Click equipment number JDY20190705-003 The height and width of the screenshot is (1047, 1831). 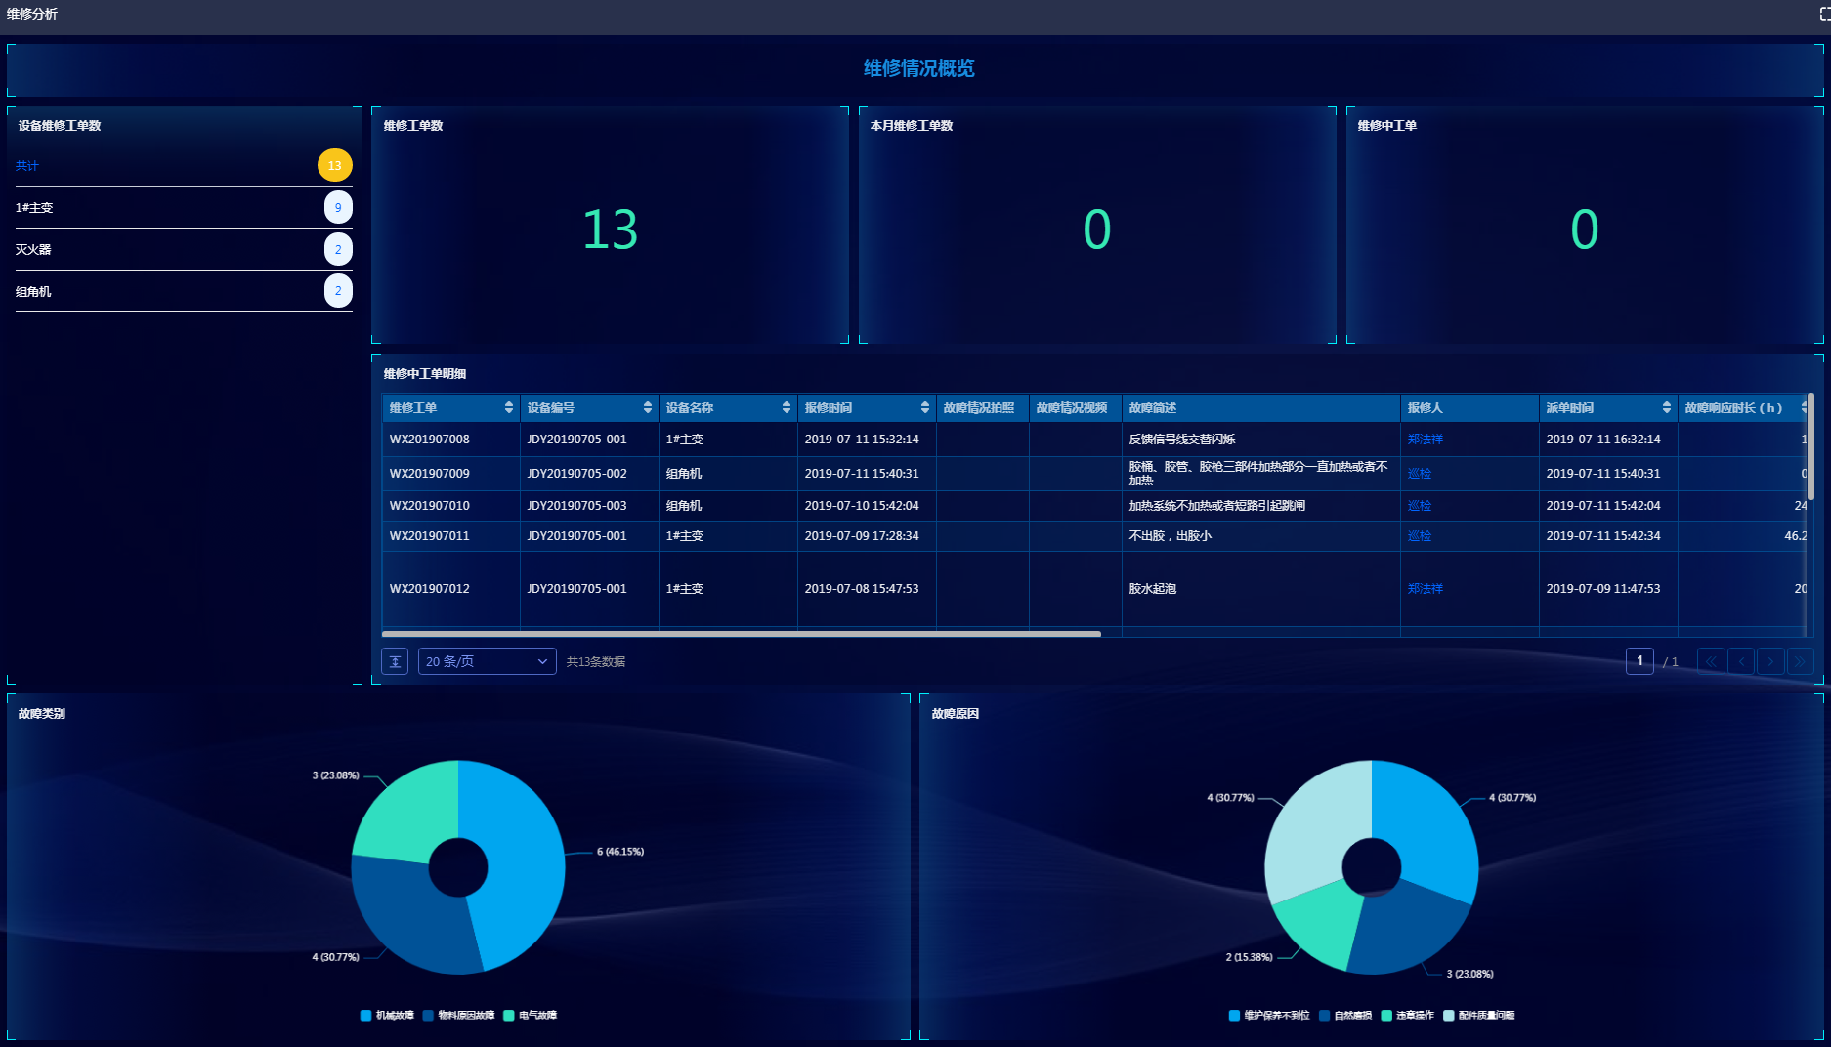click(x=576, y=506)
